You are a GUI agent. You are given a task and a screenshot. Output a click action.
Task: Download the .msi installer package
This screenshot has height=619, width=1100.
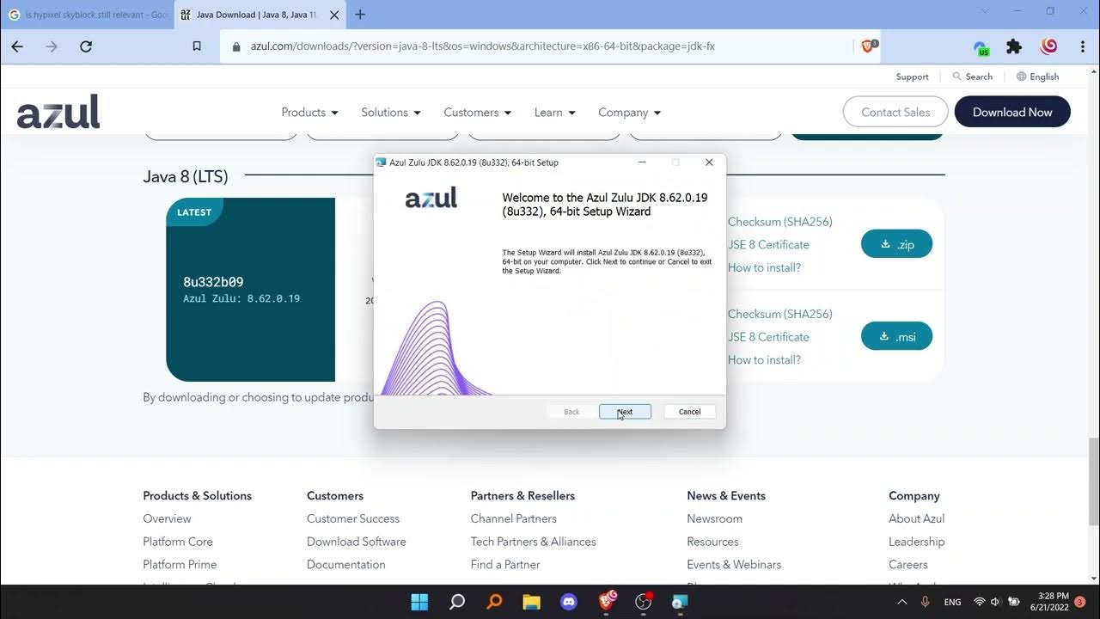pyautogui.click(x=896, y=336)
